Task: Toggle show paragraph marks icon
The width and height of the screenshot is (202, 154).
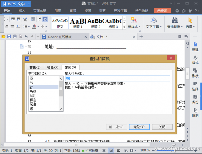Action: pos(39,19)
